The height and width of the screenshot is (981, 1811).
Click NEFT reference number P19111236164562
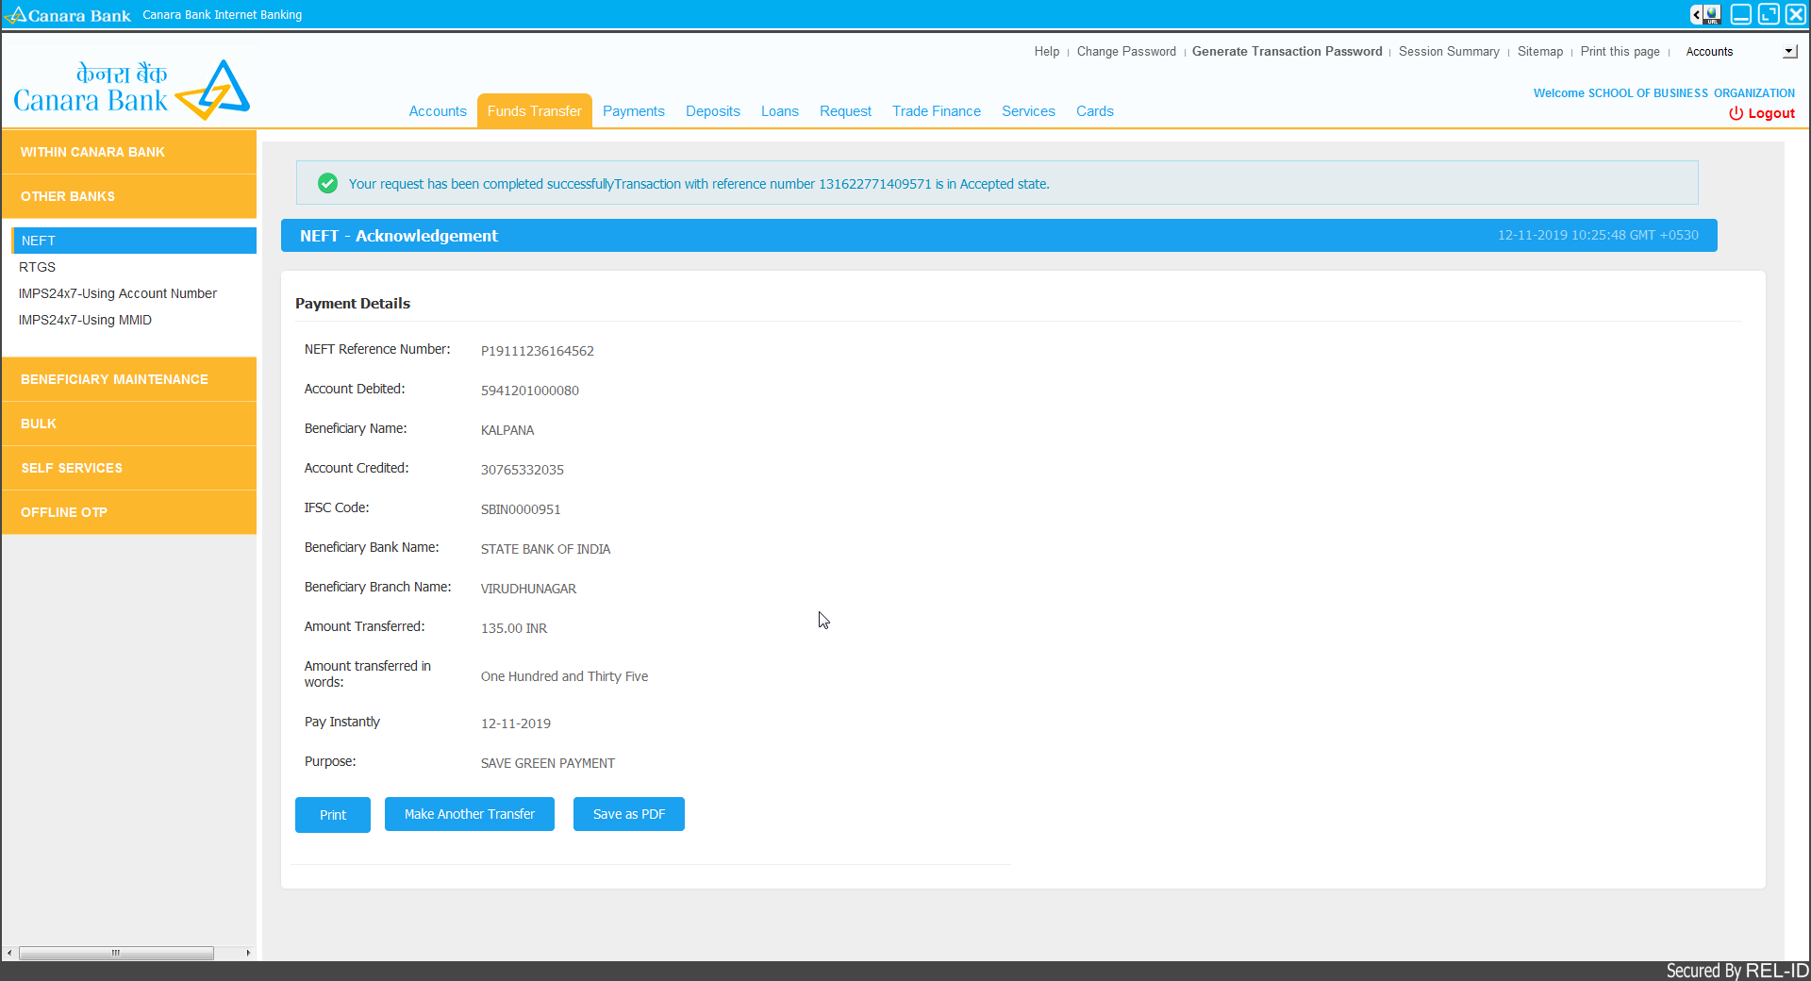click(x=538, y=351)
